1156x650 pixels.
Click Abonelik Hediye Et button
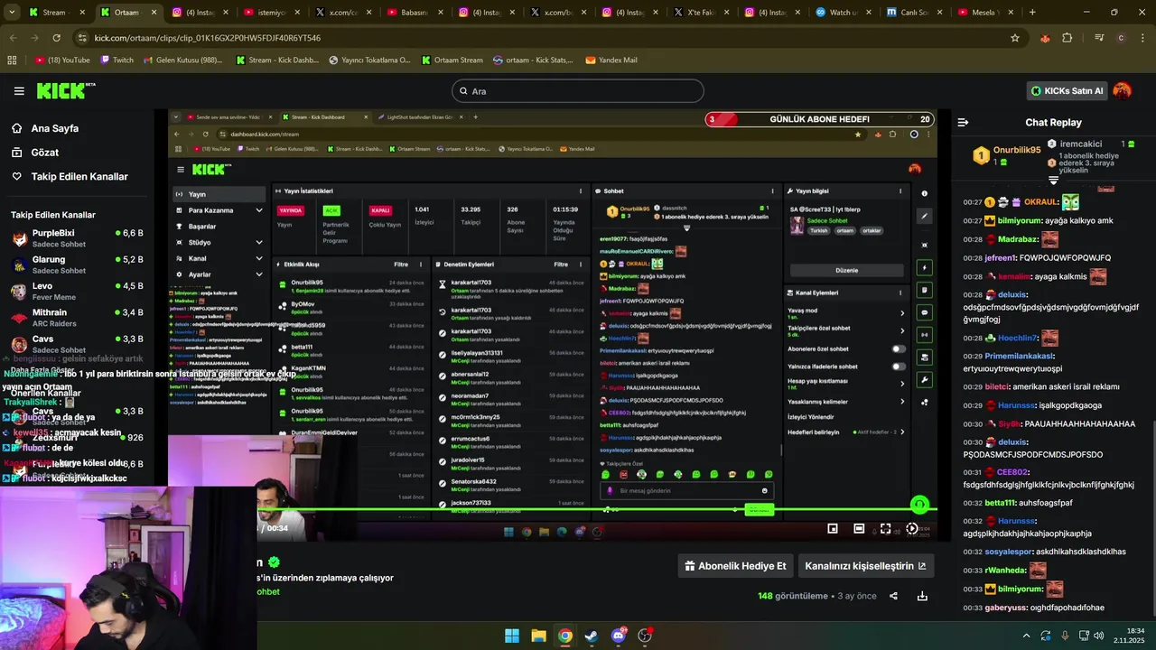pos(735,566)
